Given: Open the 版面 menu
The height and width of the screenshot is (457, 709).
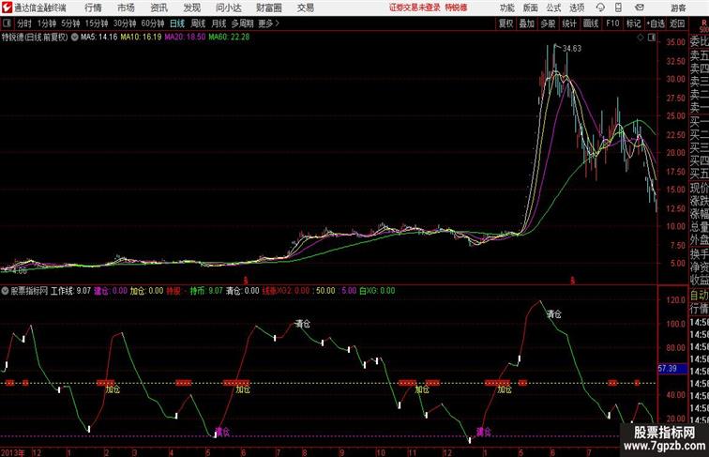Looking at the screenshot, I should click(x=530, y=8).
